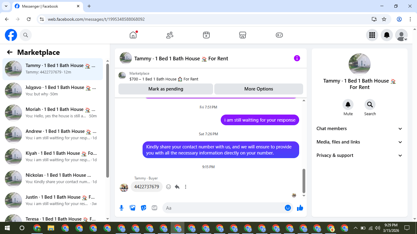This screenshot has height=234, width=417.
Task: Select the Messenger | Facebook tab
Action: (48, 6)
